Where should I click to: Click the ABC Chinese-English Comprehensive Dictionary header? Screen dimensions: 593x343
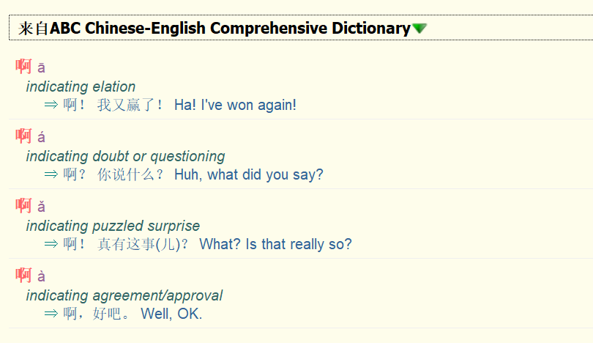tap(229, 29)
